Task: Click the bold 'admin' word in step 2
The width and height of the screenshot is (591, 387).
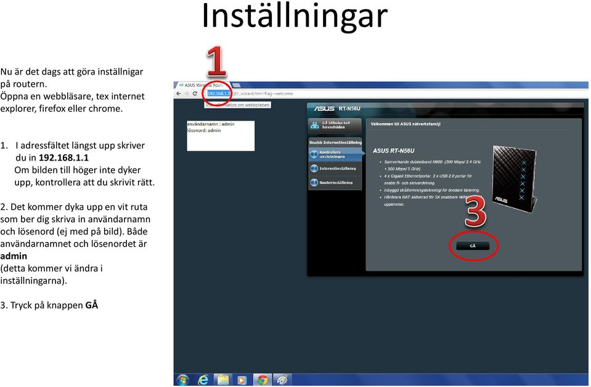Action: [x=14, y=256]
